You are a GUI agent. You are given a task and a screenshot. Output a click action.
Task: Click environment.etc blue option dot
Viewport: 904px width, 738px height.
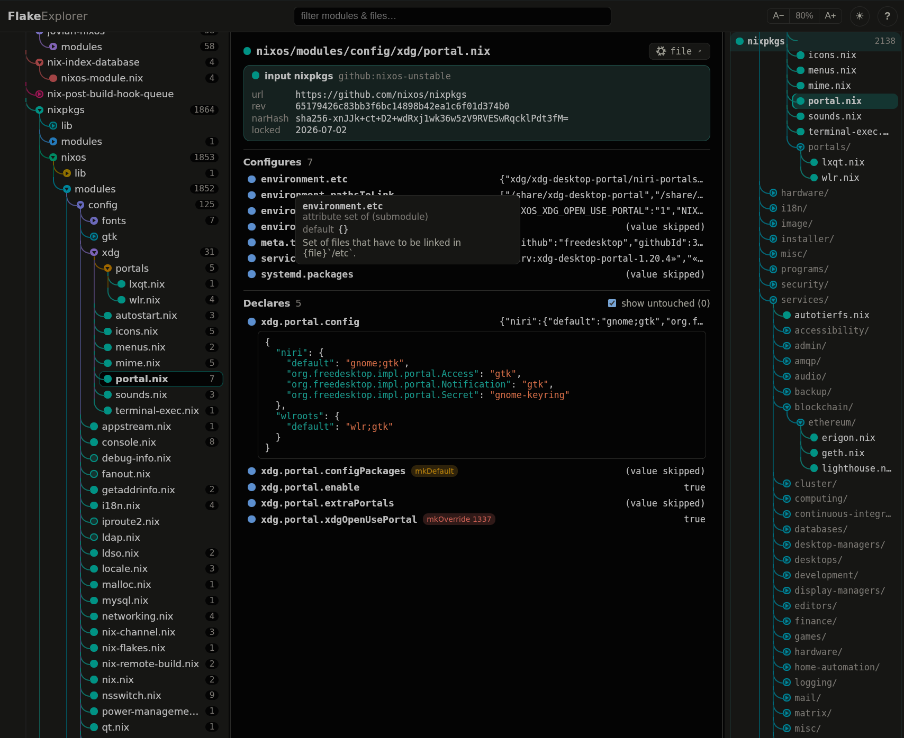(x=252, y=179)
